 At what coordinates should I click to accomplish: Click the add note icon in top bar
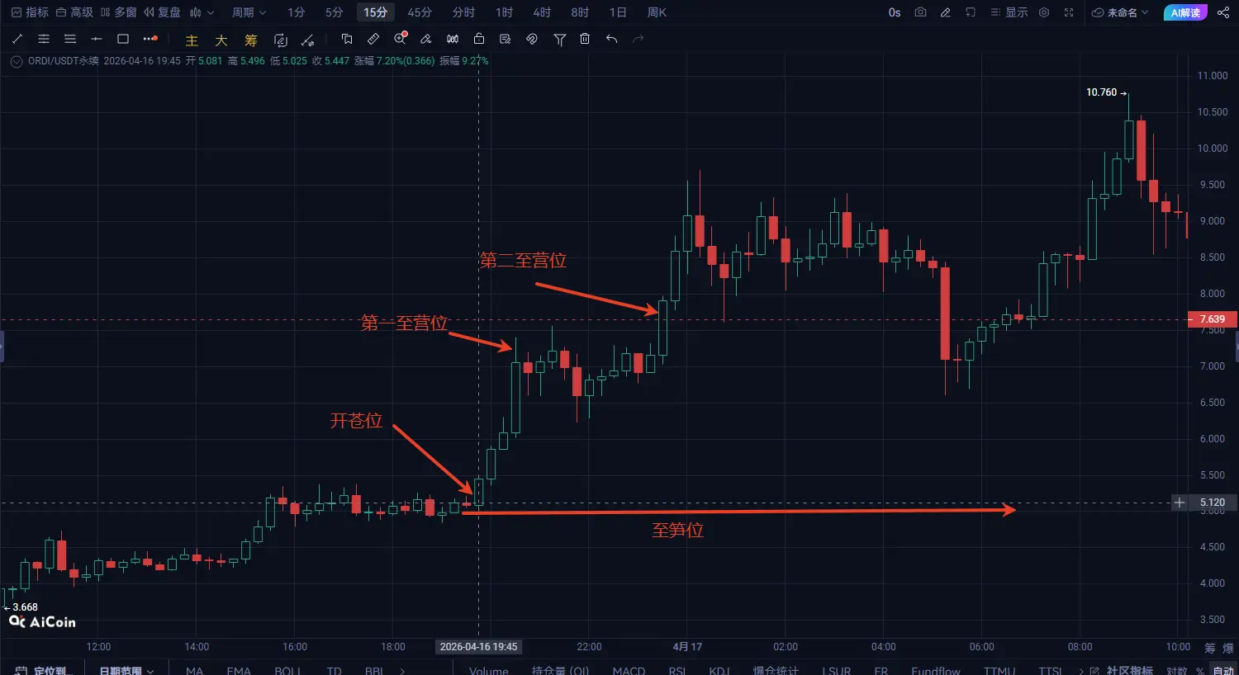[x=971, y=12]
